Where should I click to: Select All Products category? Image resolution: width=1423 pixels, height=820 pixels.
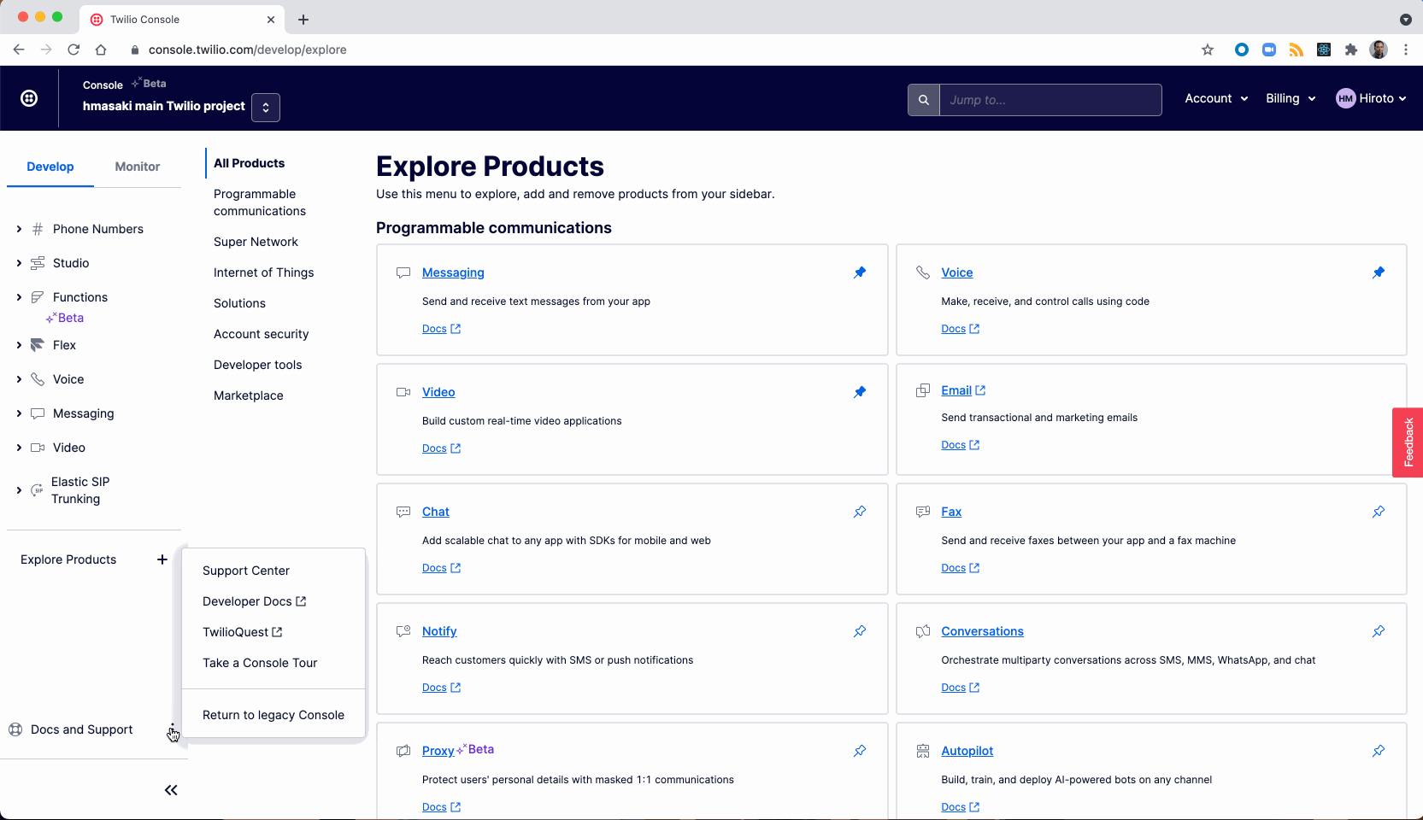[x=249, y=163]
